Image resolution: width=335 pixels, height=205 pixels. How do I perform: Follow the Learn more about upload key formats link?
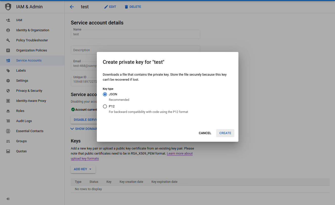pyautogui.click(x=180, y=154)
